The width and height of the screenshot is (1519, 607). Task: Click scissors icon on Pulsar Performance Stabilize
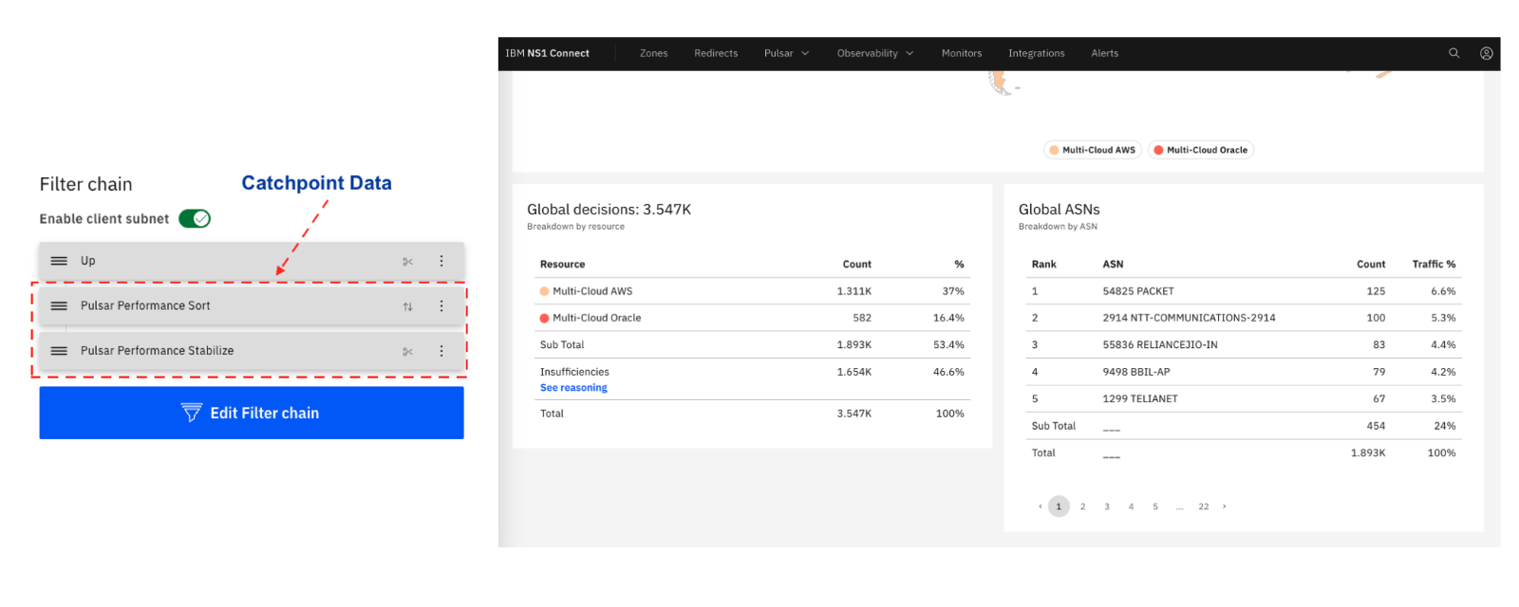pyautogui.click(x=407, y=352)
